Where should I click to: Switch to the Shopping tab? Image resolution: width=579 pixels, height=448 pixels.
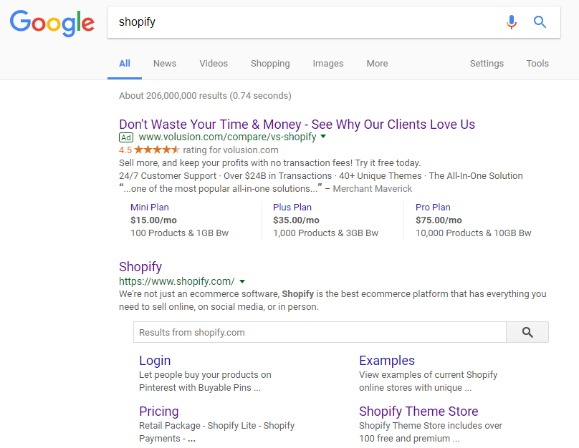[270, 64]
